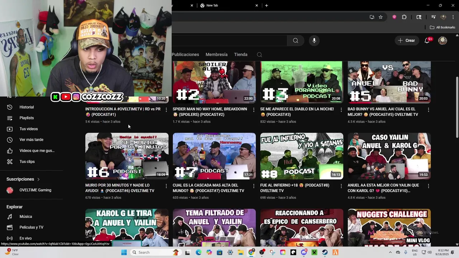Open options menu for PODCAST#3 video
The height and width of the screenshot is (258, 459).
point(341,110)
